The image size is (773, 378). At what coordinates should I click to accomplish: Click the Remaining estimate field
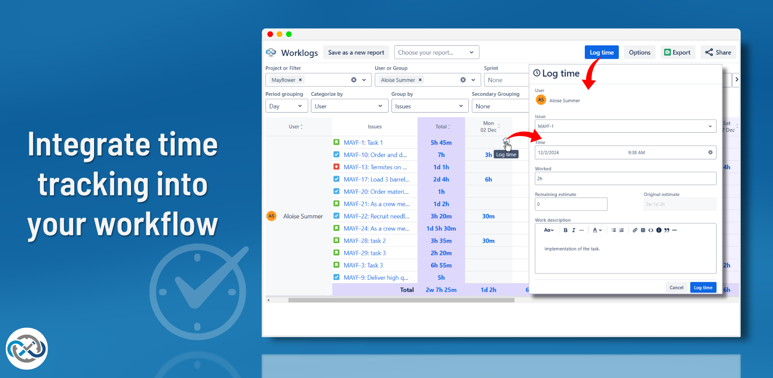571,204
